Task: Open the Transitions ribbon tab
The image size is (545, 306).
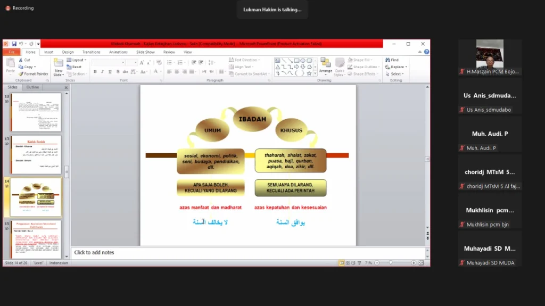Action: (91, 52)
